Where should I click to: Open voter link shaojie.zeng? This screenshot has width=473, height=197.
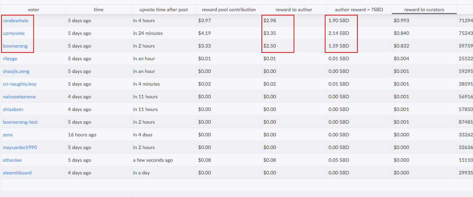(x=16, y=71)
